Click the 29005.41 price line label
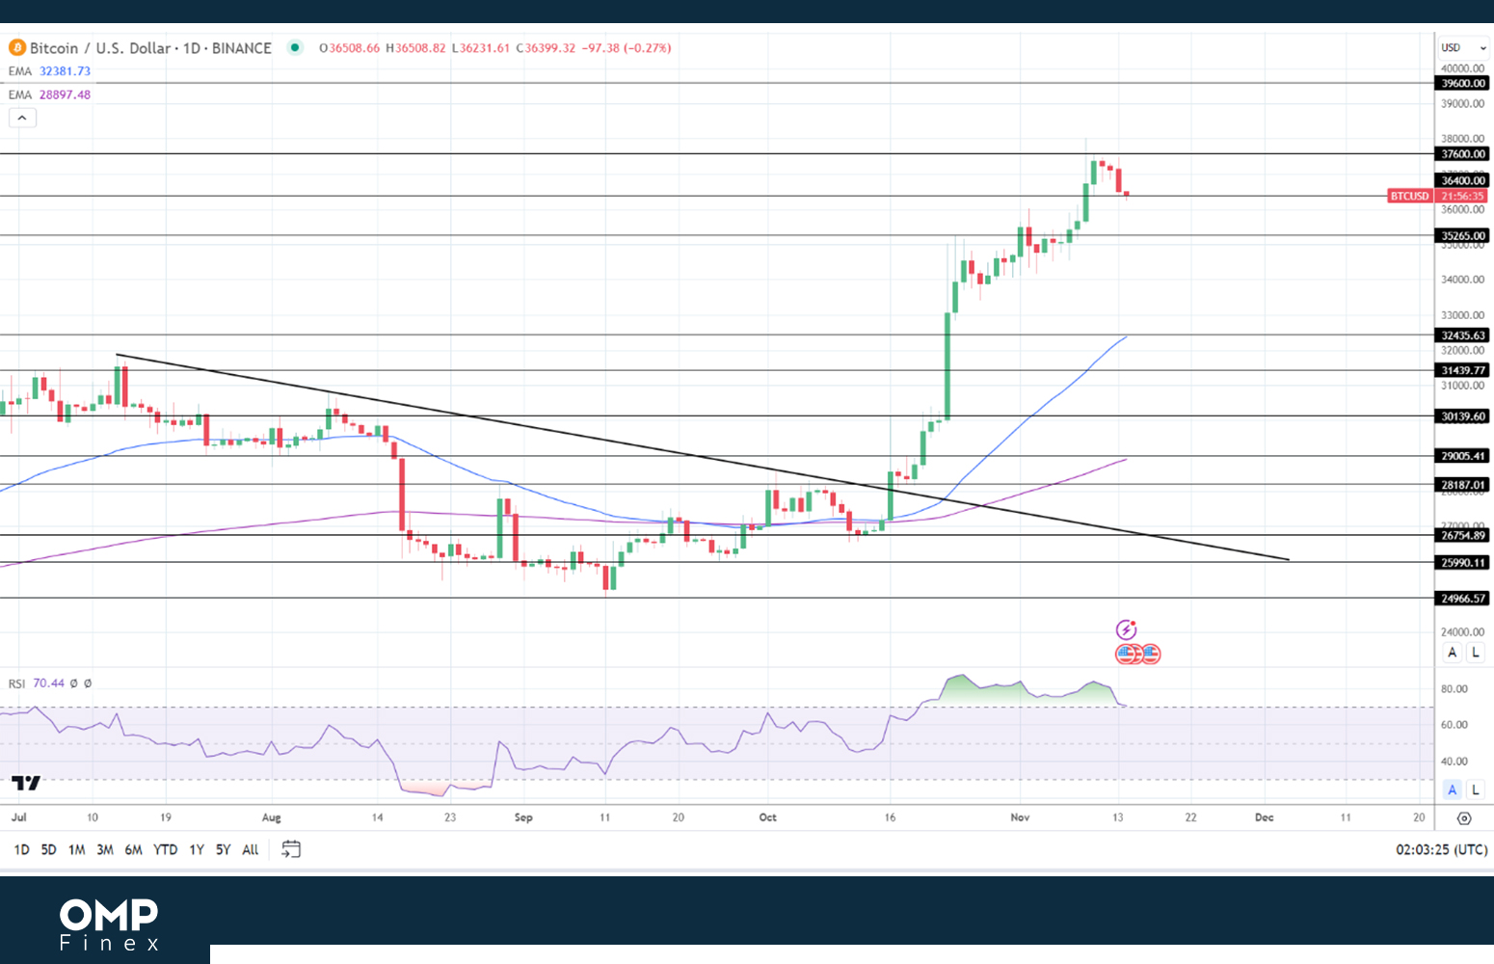 tap(1462, 456)
